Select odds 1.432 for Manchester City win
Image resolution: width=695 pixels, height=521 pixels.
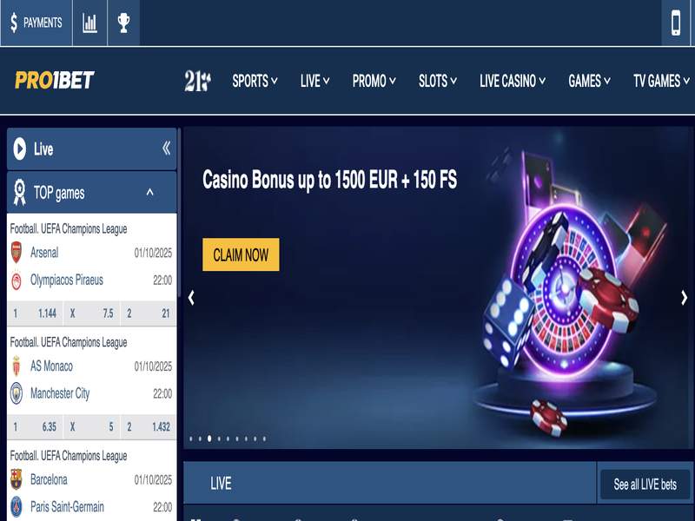[149, 426]
